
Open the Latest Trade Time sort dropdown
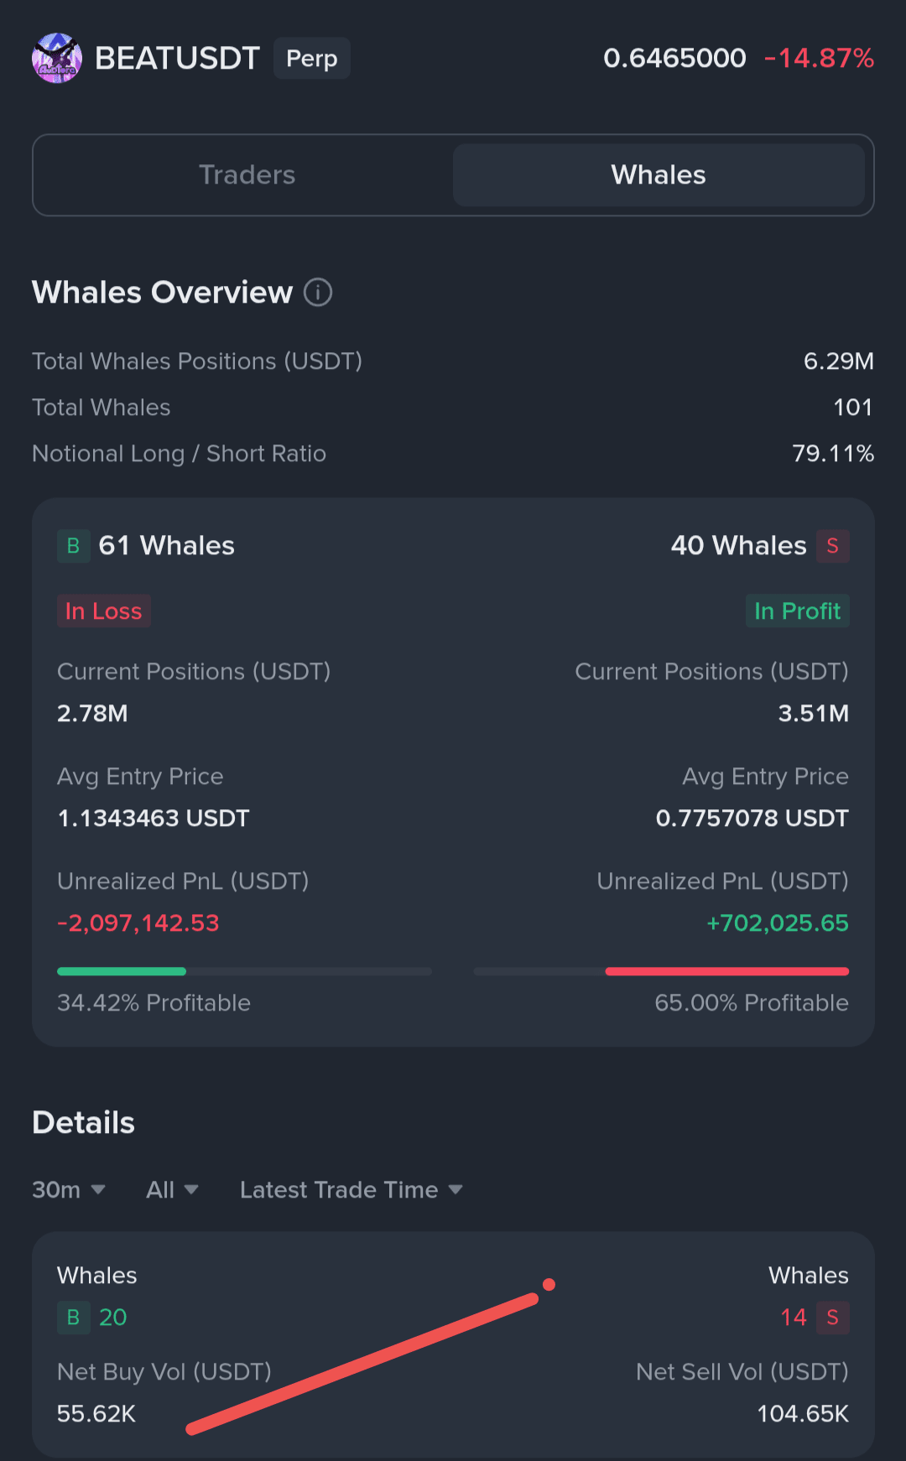[x=351, y=1189]
